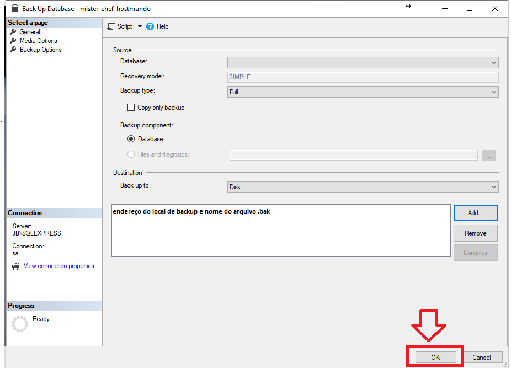
Task: Open View connection properties link
Action: point(58,266)
